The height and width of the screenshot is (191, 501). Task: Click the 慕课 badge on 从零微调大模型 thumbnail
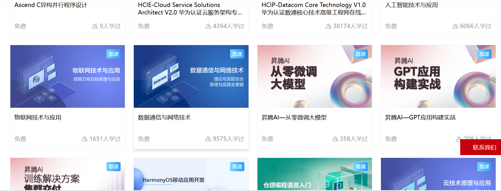pyautogui.click(x=361, y=54)
